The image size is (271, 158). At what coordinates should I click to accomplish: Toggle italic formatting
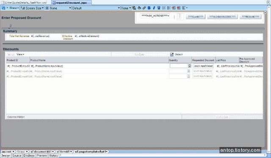click(154, 8)
